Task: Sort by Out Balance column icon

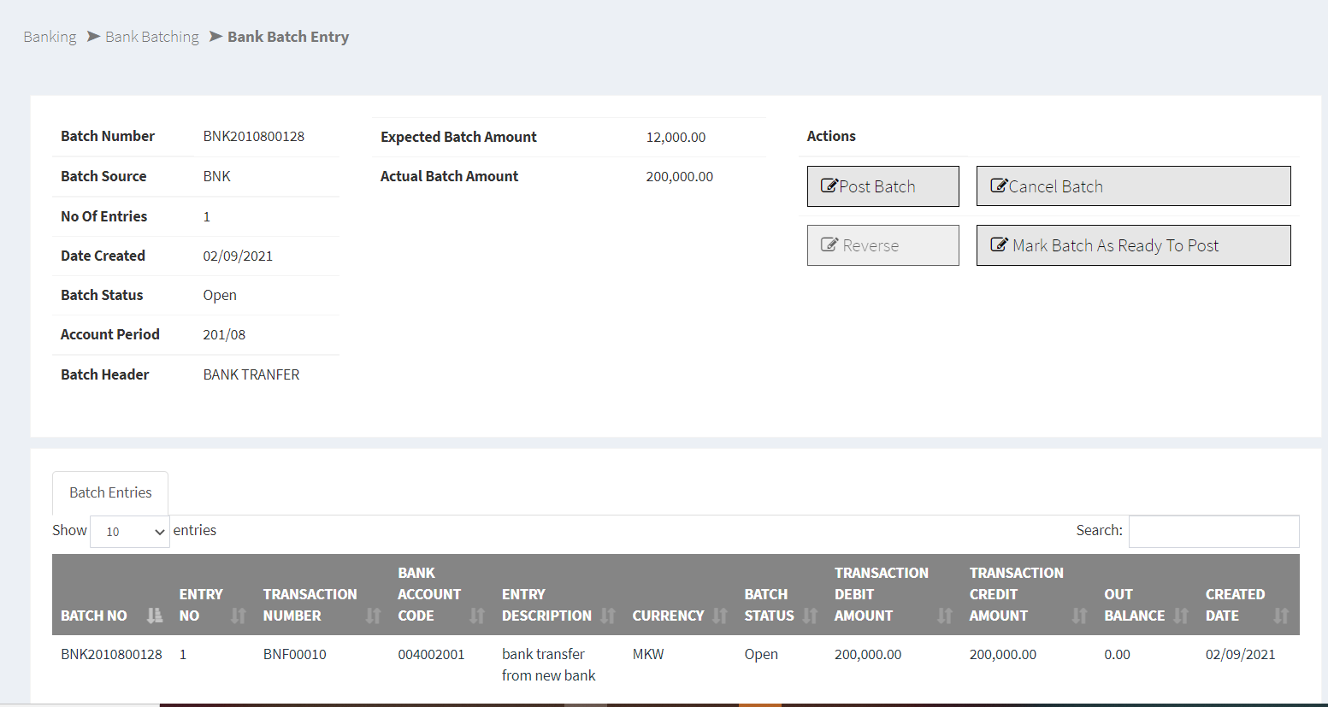Action: point(1181,616)
